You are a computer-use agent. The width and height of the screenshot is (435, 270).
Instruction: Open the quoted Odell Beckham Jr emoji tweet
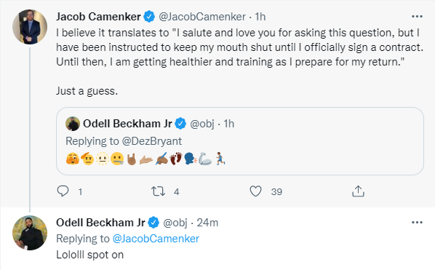coord(240,141)
